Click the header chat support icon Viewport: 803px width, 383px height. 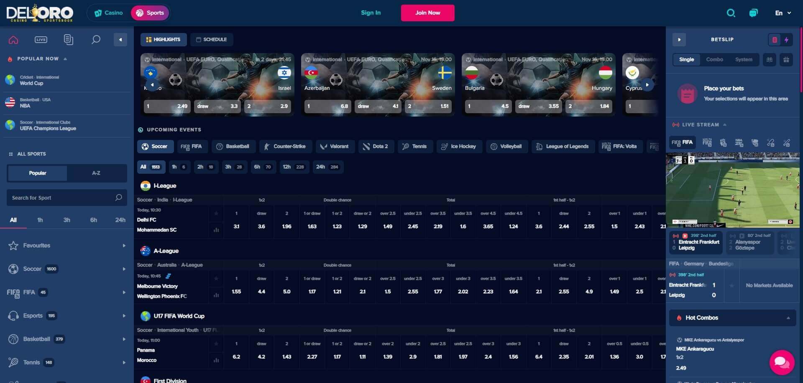tap(753, 13)
